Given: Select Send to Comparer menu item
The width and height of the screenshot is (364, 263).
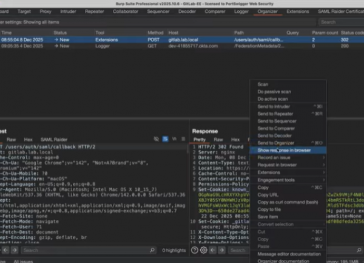Looking at the screenshot, I should click(288, 128).
